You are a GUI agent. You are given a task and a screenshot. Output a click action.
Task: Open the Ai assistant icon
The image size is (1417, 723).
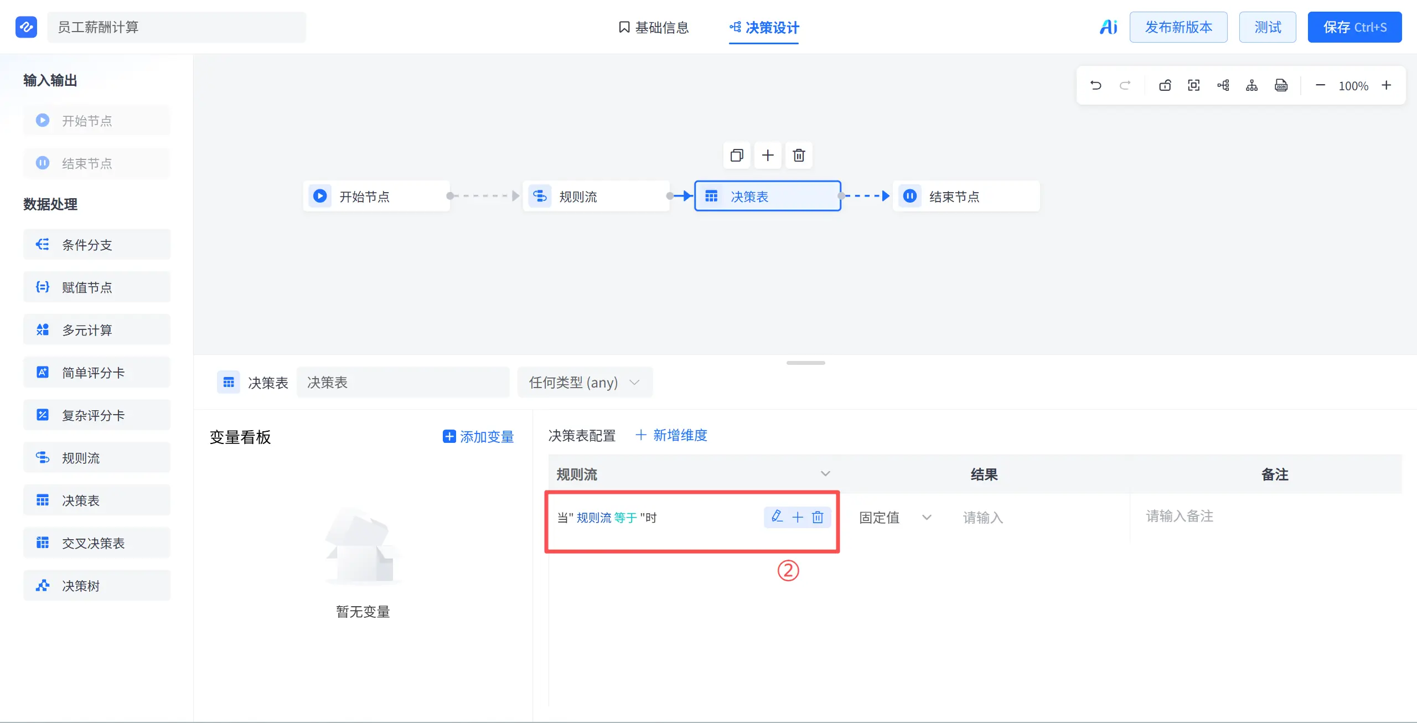pos(1109,27)
